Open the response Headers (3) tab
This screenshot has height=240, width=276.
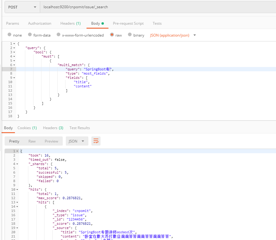[53, 128]
